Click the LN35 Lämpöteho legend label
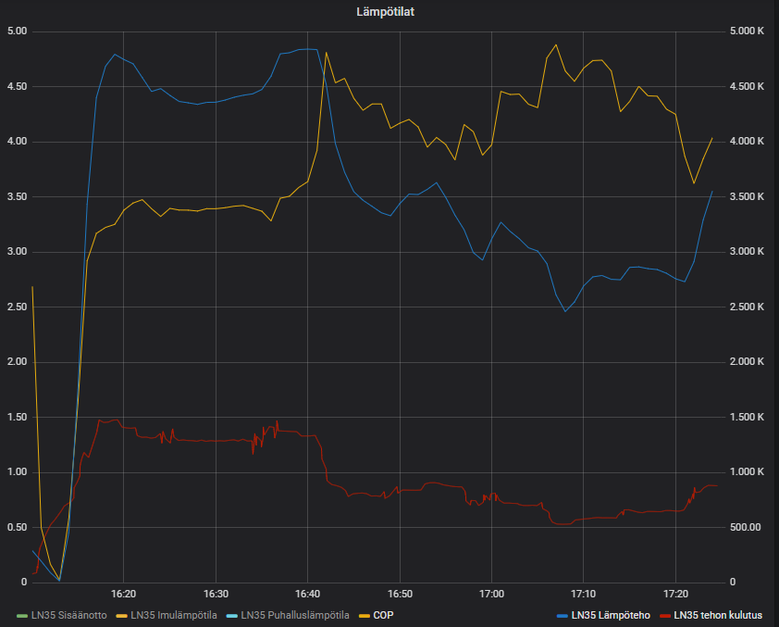This screenshot has width=779, height=627. click(611, 615)
